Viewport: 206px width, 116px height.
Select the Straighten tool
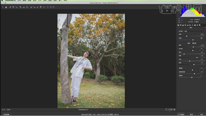coord(24,7)
